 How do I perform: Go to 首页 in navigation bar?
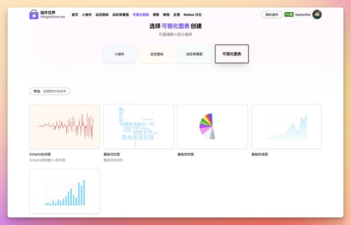(x=75, y=15)
